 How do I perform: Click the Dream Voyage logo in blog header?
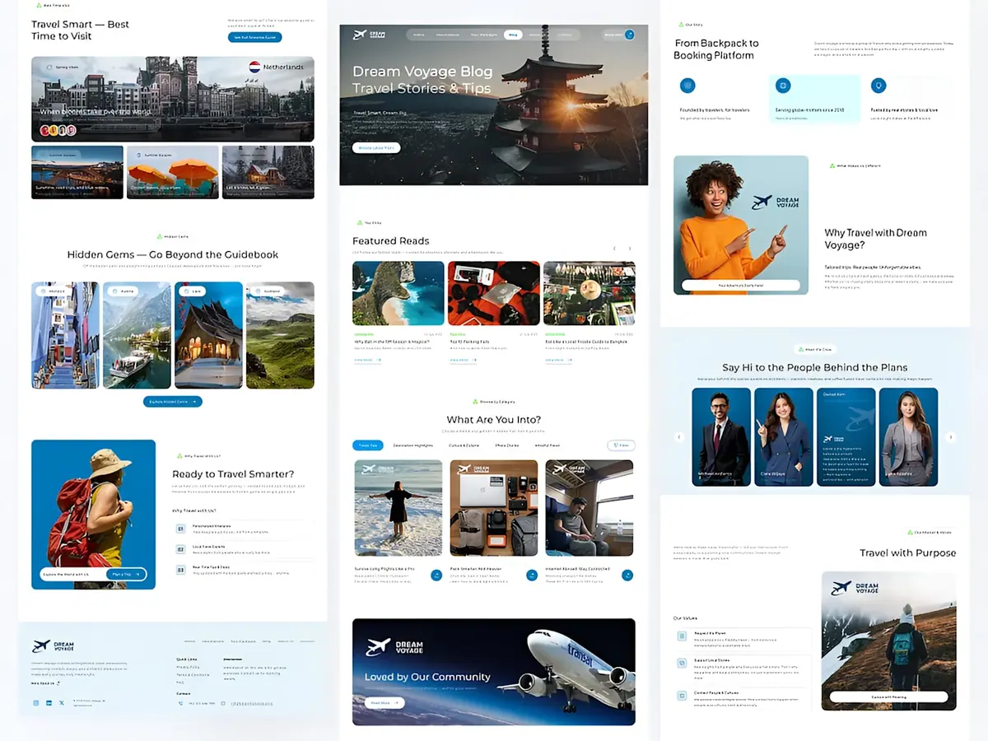370,35
